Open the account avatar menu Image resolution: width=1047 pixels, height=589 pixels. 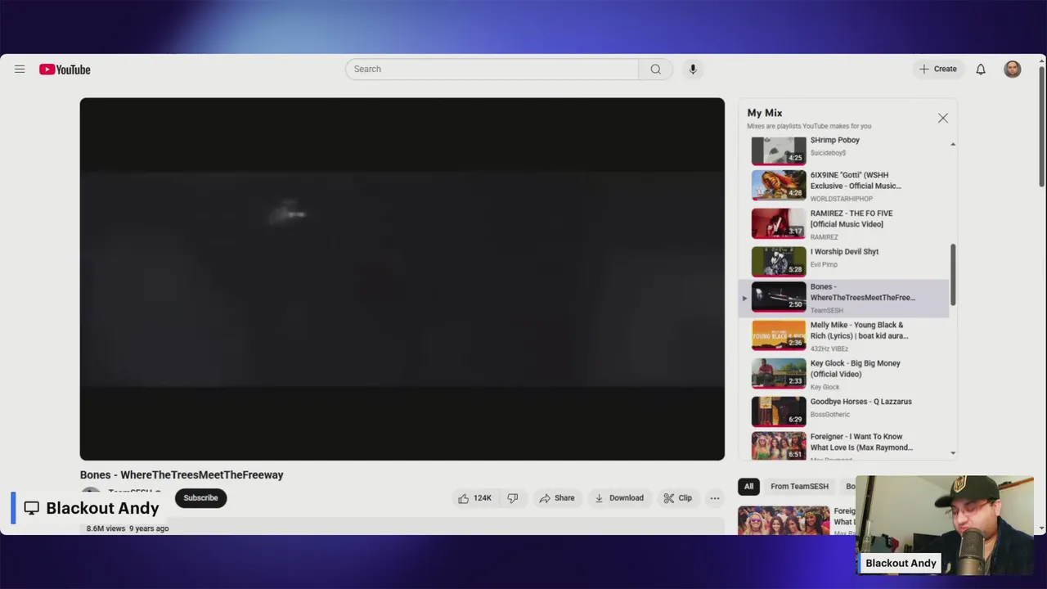[1013, 70]
